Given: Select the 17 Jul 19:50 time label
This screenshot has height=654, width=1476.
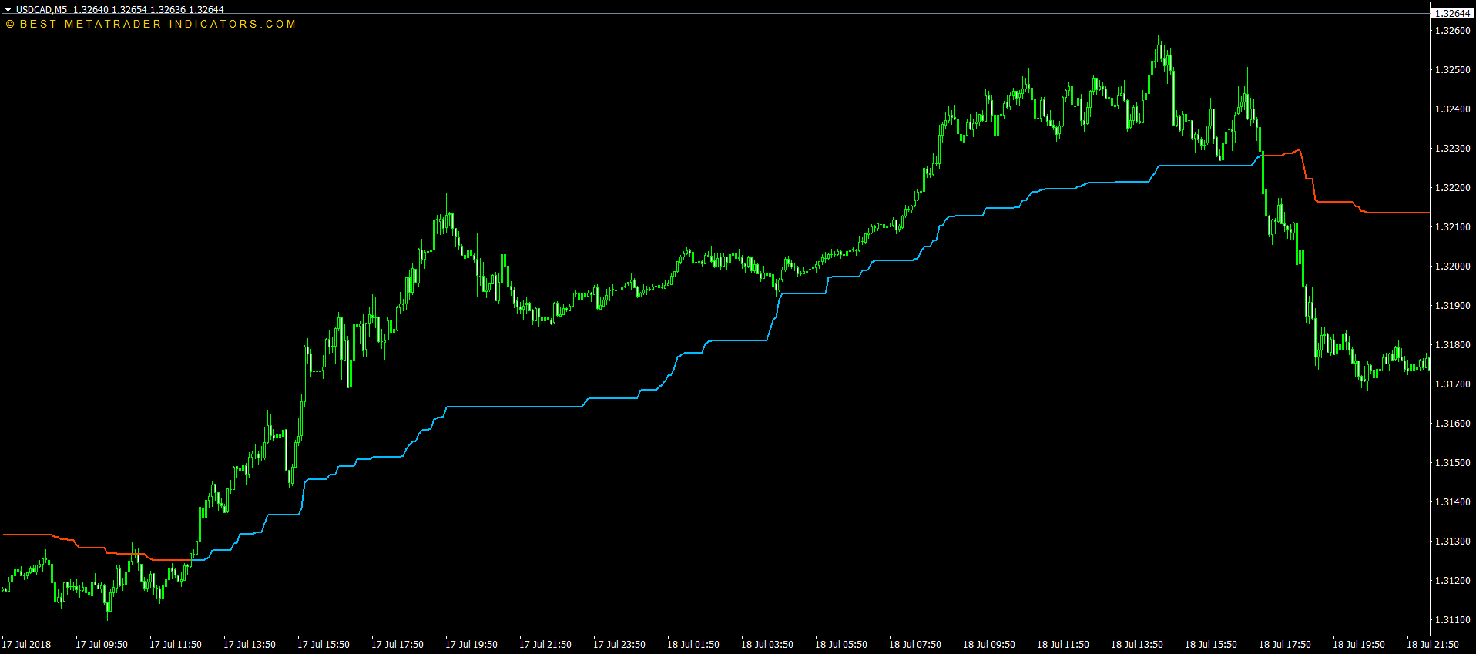Looking at the screenshot, I should point(471,645).
